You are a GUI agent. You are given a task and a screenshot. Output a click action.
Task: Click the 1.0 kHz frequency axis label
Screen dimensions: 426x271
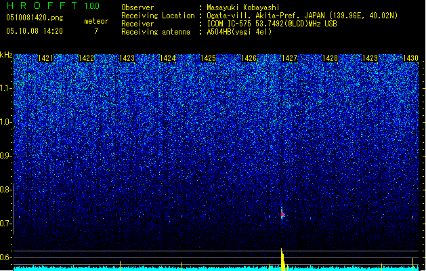click(x=5, y=122)
